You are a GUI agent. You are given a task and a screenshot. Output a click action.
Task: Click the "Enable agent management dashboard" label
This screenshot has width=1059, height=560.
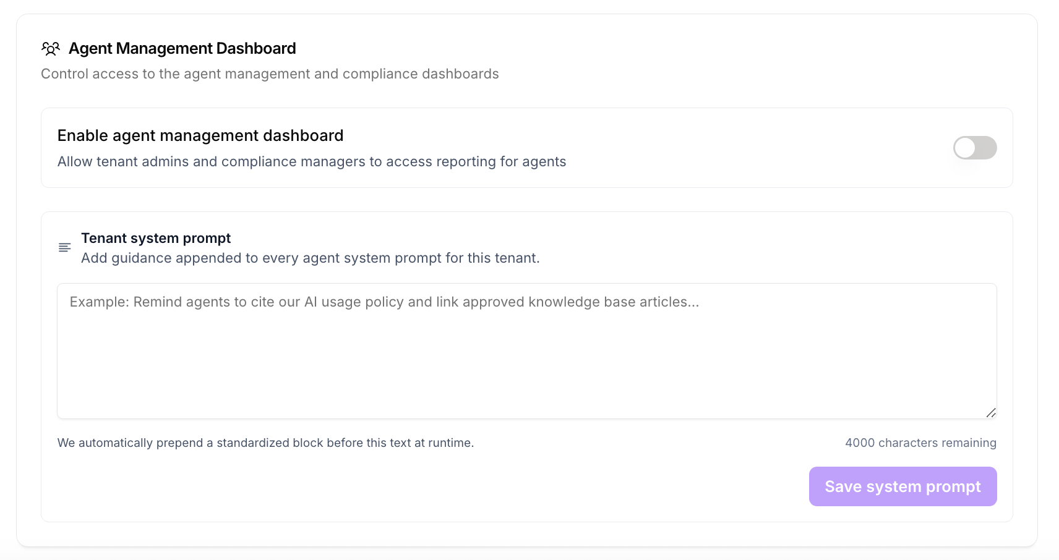(200, 135)
